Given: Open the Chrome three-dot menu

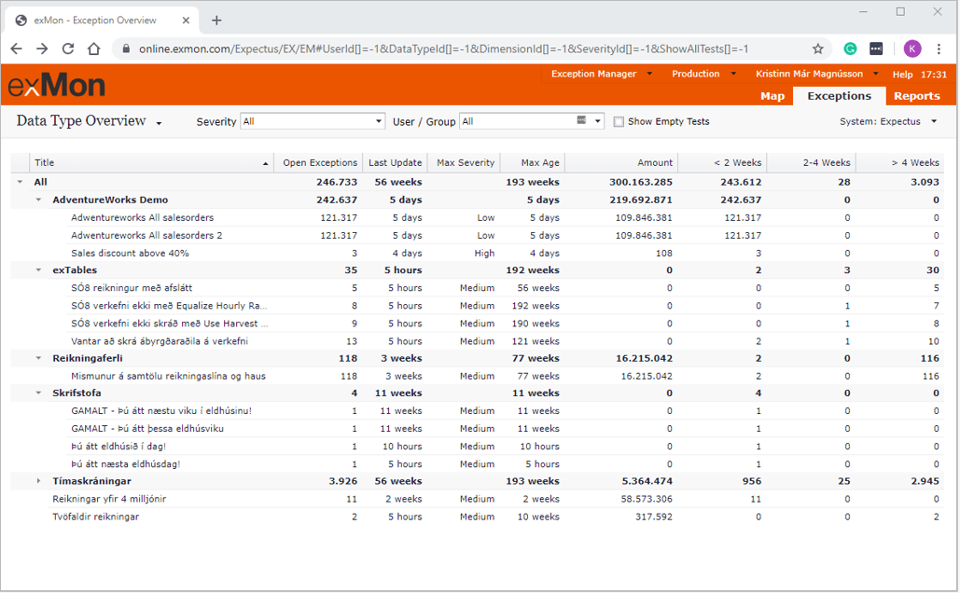Looking at the screenshot, I should [x=939, y=48].
